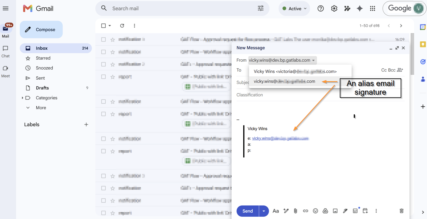The width and height of the screenshot is (427, 219).
Task: Open the Google account avatar
Action: pos(418,8)
